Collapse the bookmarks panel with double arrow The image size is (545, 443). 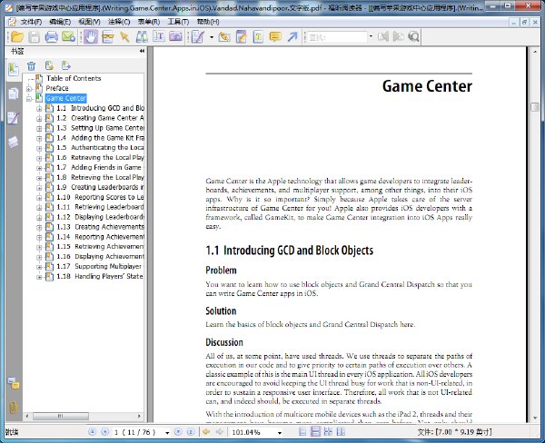tap(142, 51)
